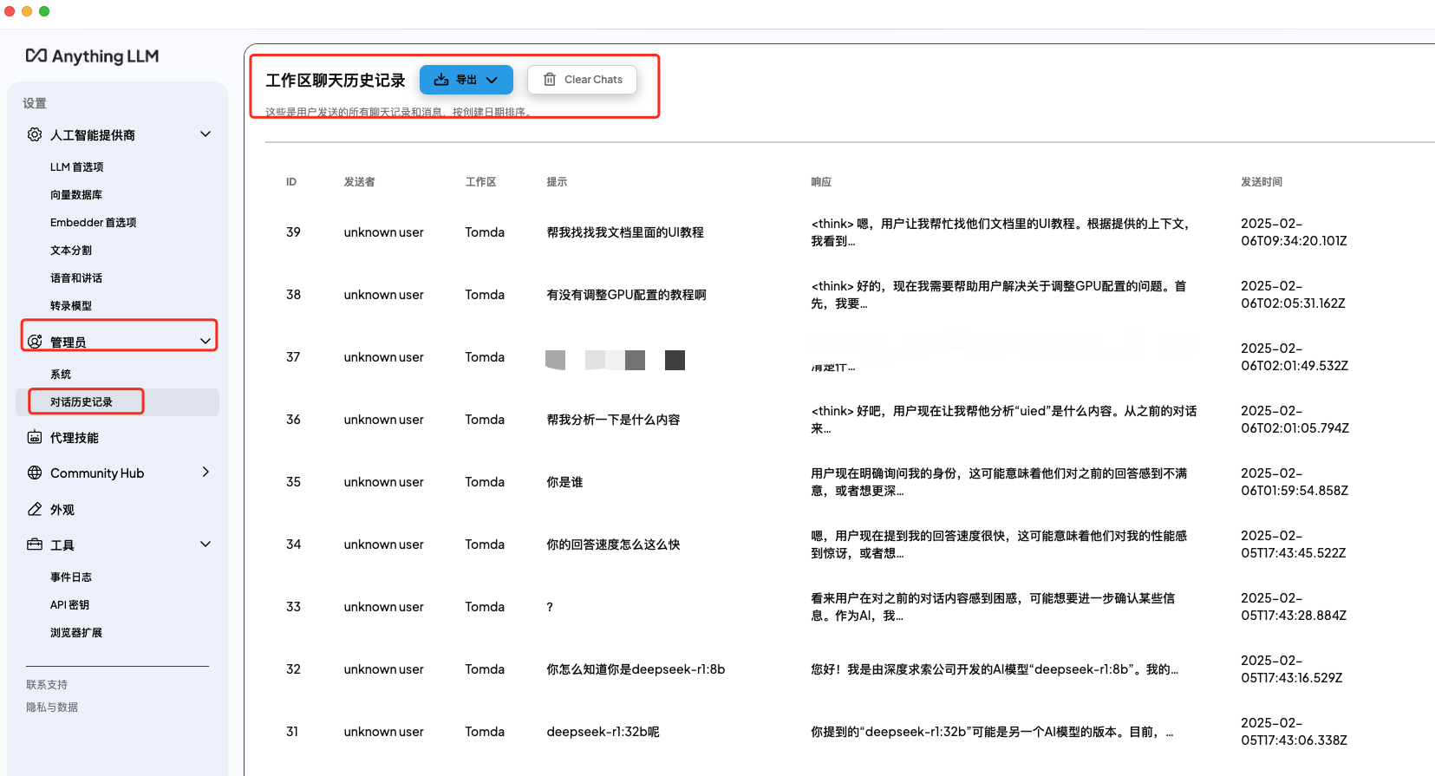The image size is (1435, 776).
Task: Open 事件日志 page
Action: 71,577
